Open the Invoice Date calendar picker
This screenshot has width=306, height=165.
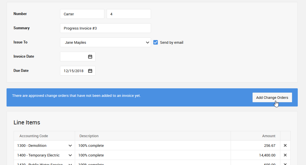point(90,57)
